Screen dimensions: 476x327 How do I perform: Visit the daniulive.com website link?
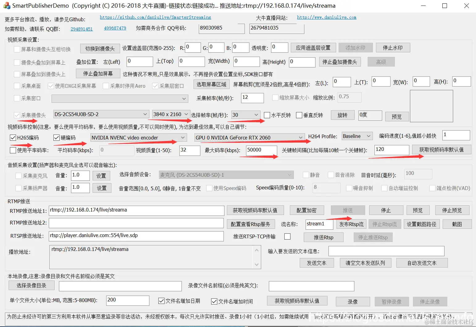[327, 18]
